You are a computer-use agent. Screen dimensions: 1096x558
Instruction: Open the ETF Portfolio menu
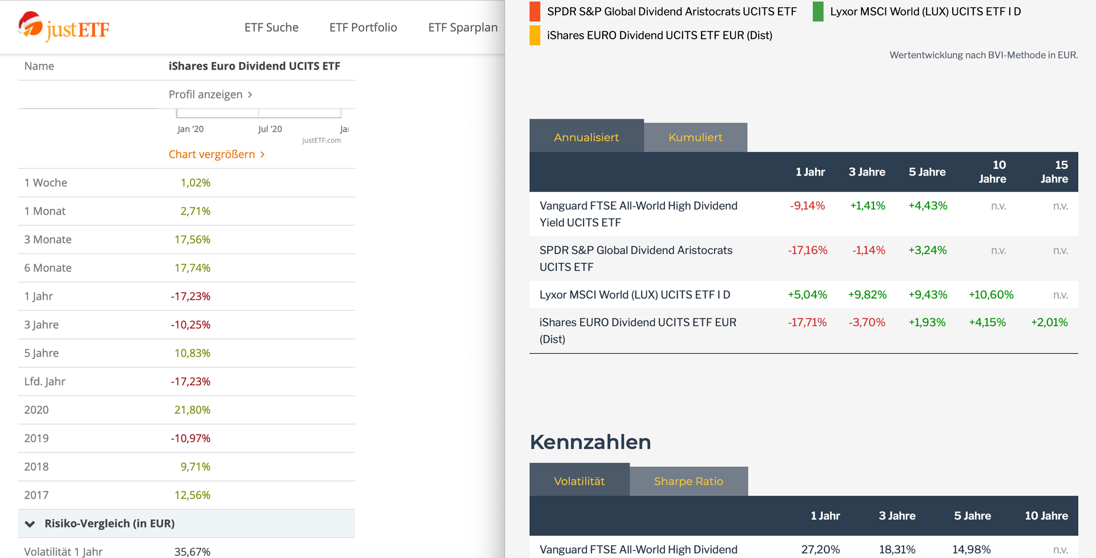click(363, 27)
